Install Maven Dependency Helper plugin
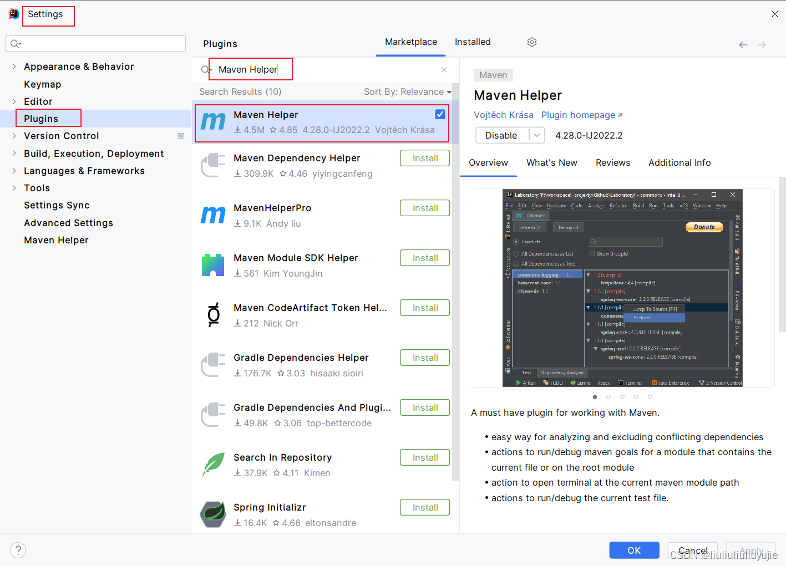Screen dimensions: 786x566 (x=425, y=158)
